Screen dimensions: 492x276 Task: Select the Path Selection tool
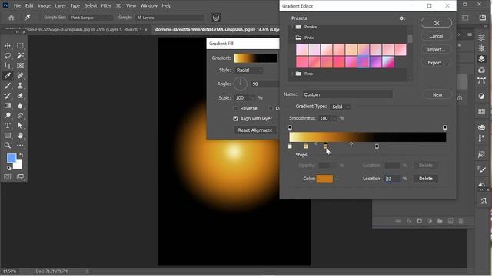[21, 126]
